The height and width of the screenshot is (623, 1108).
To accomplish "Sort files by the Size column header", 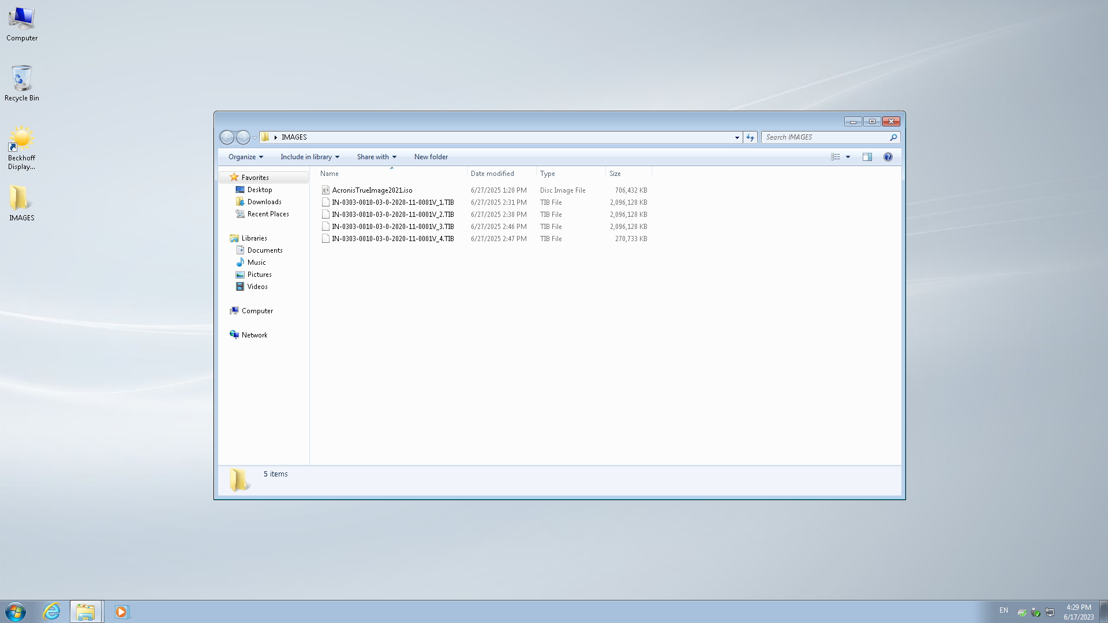I will click(615, 174).
